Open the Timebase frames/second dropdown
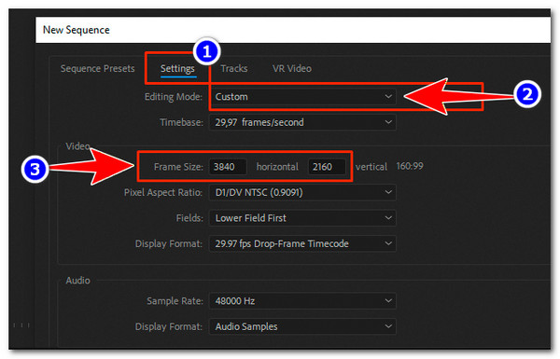 (x=302, y=122)
